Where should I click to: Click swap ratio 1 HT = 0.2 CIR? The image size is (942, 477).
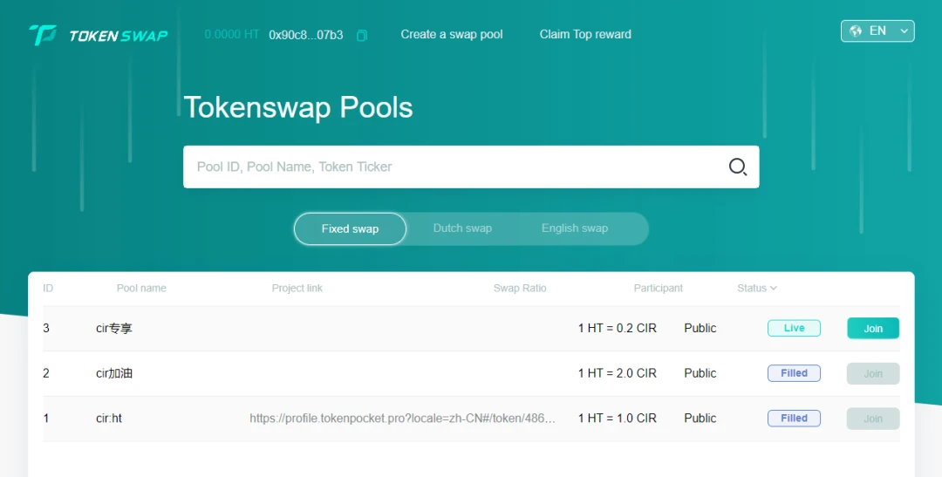617,328
